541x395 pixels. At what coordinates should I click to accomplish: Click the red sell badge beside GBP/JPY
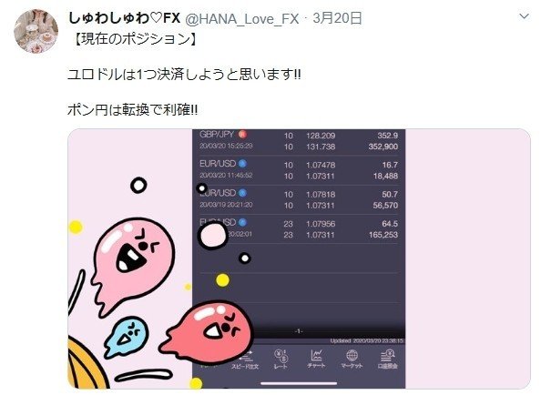tap(242, 134)
